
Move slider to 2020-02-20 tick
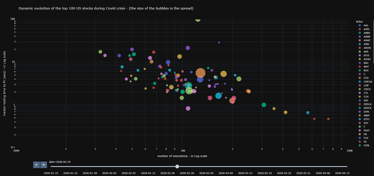[168, 173]
